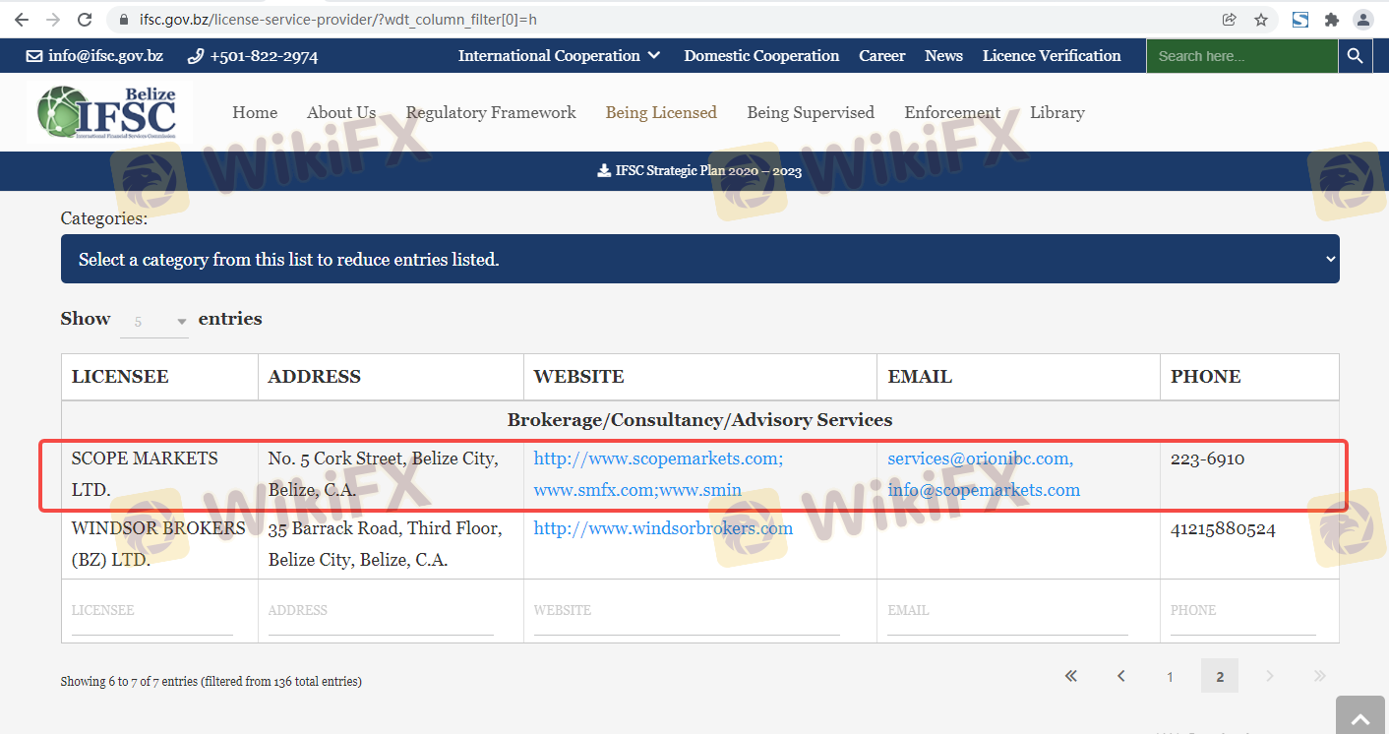
Task: Go to the next table page
Action: [1270, 676]
